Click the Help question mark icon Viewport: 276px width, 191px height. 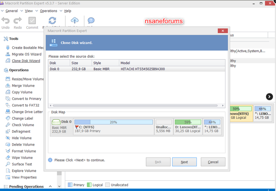click(x=91, y=20)
